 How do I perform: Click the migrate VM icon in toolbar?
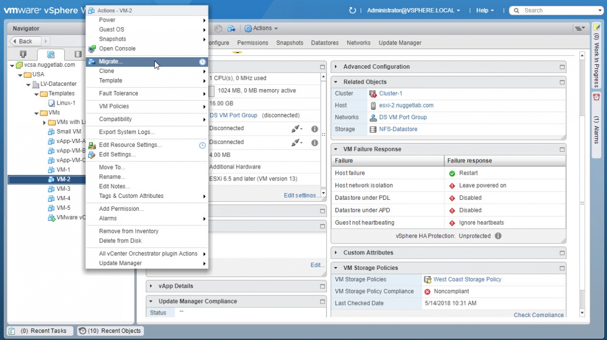click(x=231, y=28)
